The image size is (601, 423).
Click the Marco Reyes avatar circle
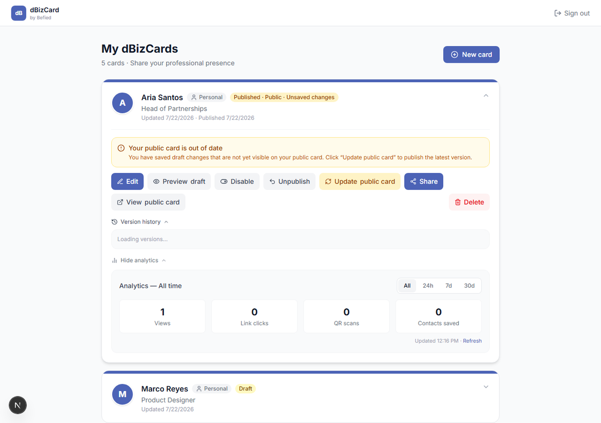[123, 394]
